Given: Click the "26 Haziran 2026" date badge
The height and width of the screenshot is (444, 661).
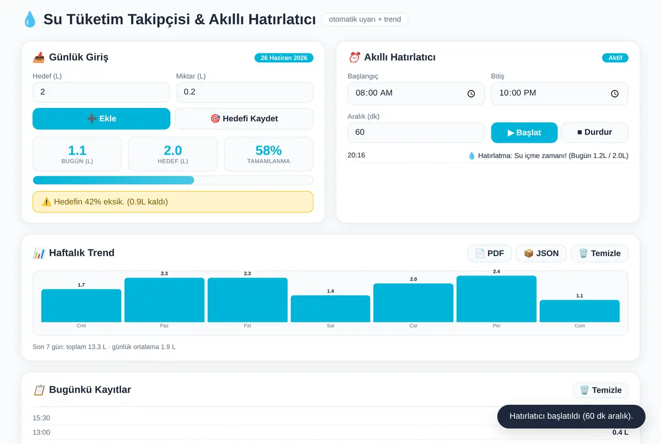Looking at the screenshot, I should (284, 58).
